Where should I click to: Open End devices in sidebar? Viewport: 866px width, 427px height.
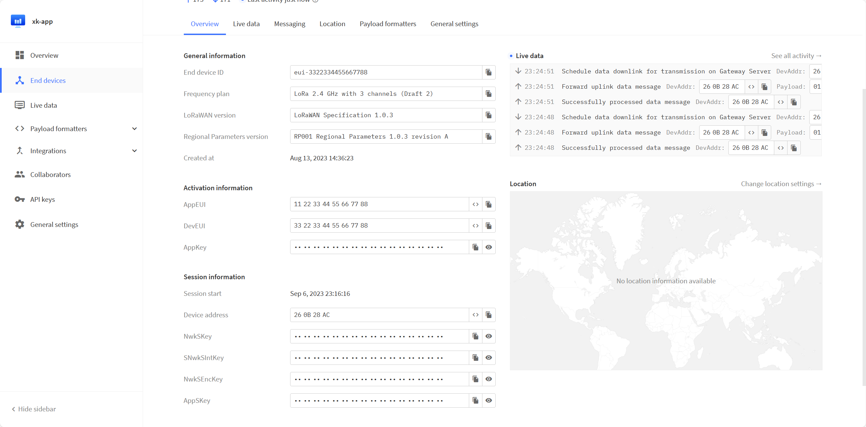coord(48,81)
